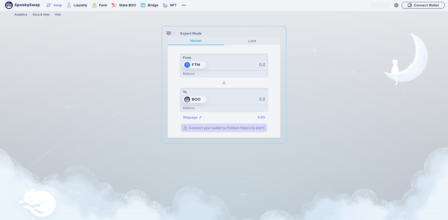448x220 pixels.
Task: Open the Vote link
Action: [x=58, y=14]
